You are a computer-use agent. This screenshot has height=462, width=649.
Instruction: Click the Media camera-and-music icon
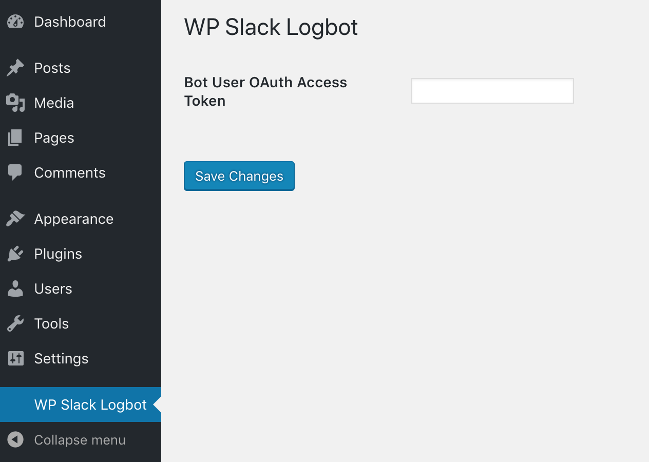pyautogui.click(x=15, y=103)
